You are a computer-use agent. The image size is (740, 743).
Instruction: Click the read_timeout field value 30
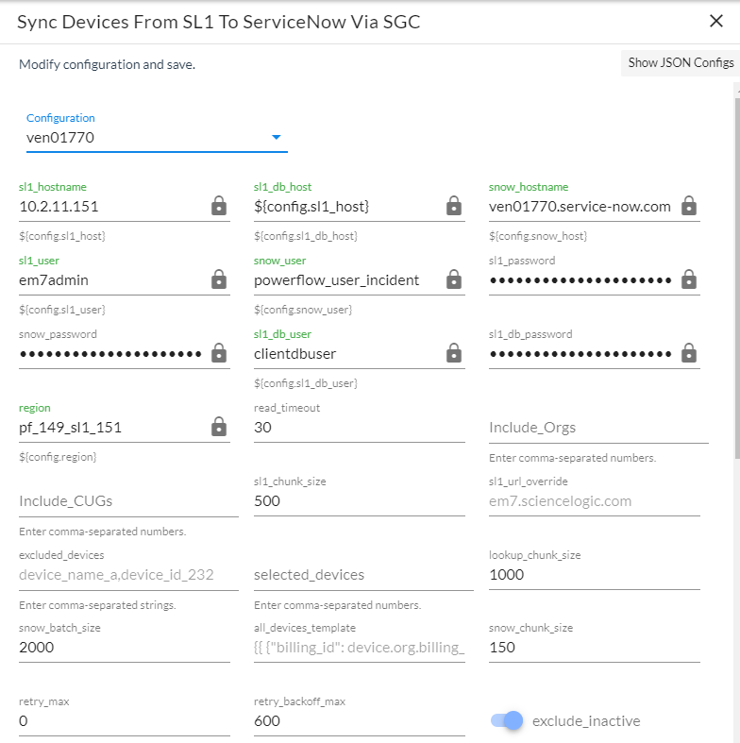360,428
